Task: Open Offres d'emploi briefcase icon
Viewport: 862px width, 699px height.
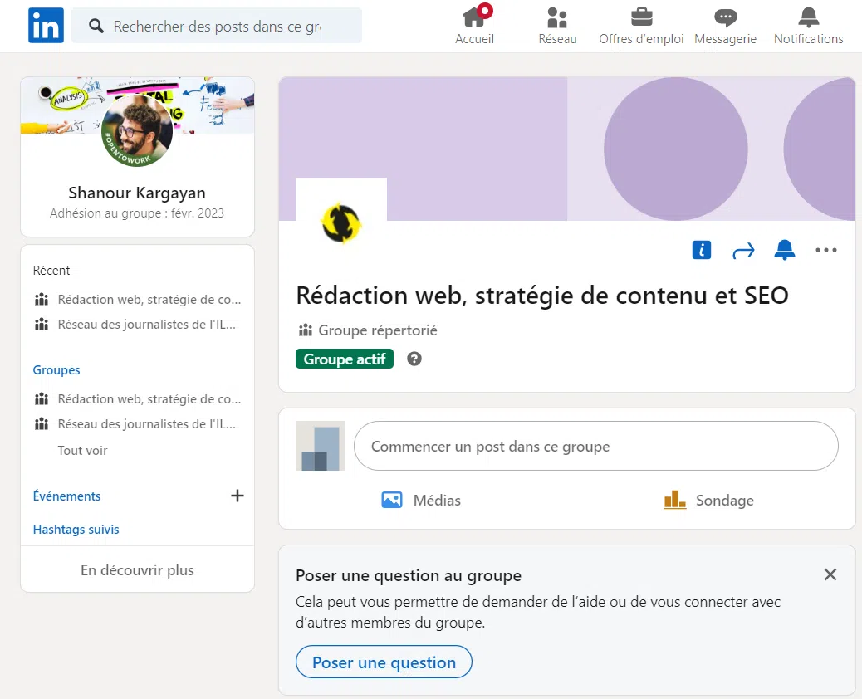Action: [641, 17]
